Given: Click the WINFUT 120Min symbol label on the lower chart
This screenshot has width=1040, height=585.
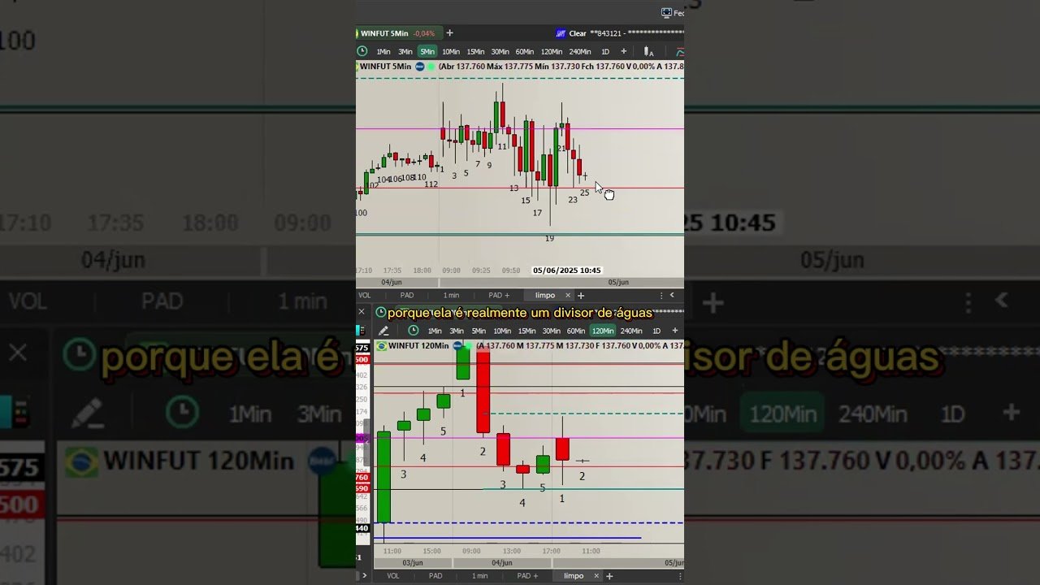Looking at the screenshot, I should [x=418, y=345].
